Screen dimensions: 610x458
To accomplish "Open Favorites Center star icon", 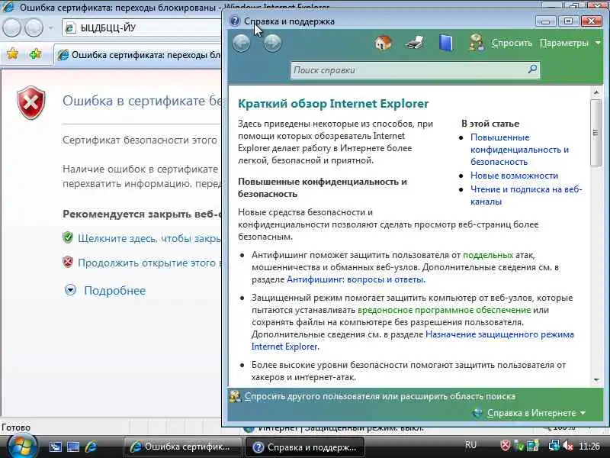I will click(12, 53).
